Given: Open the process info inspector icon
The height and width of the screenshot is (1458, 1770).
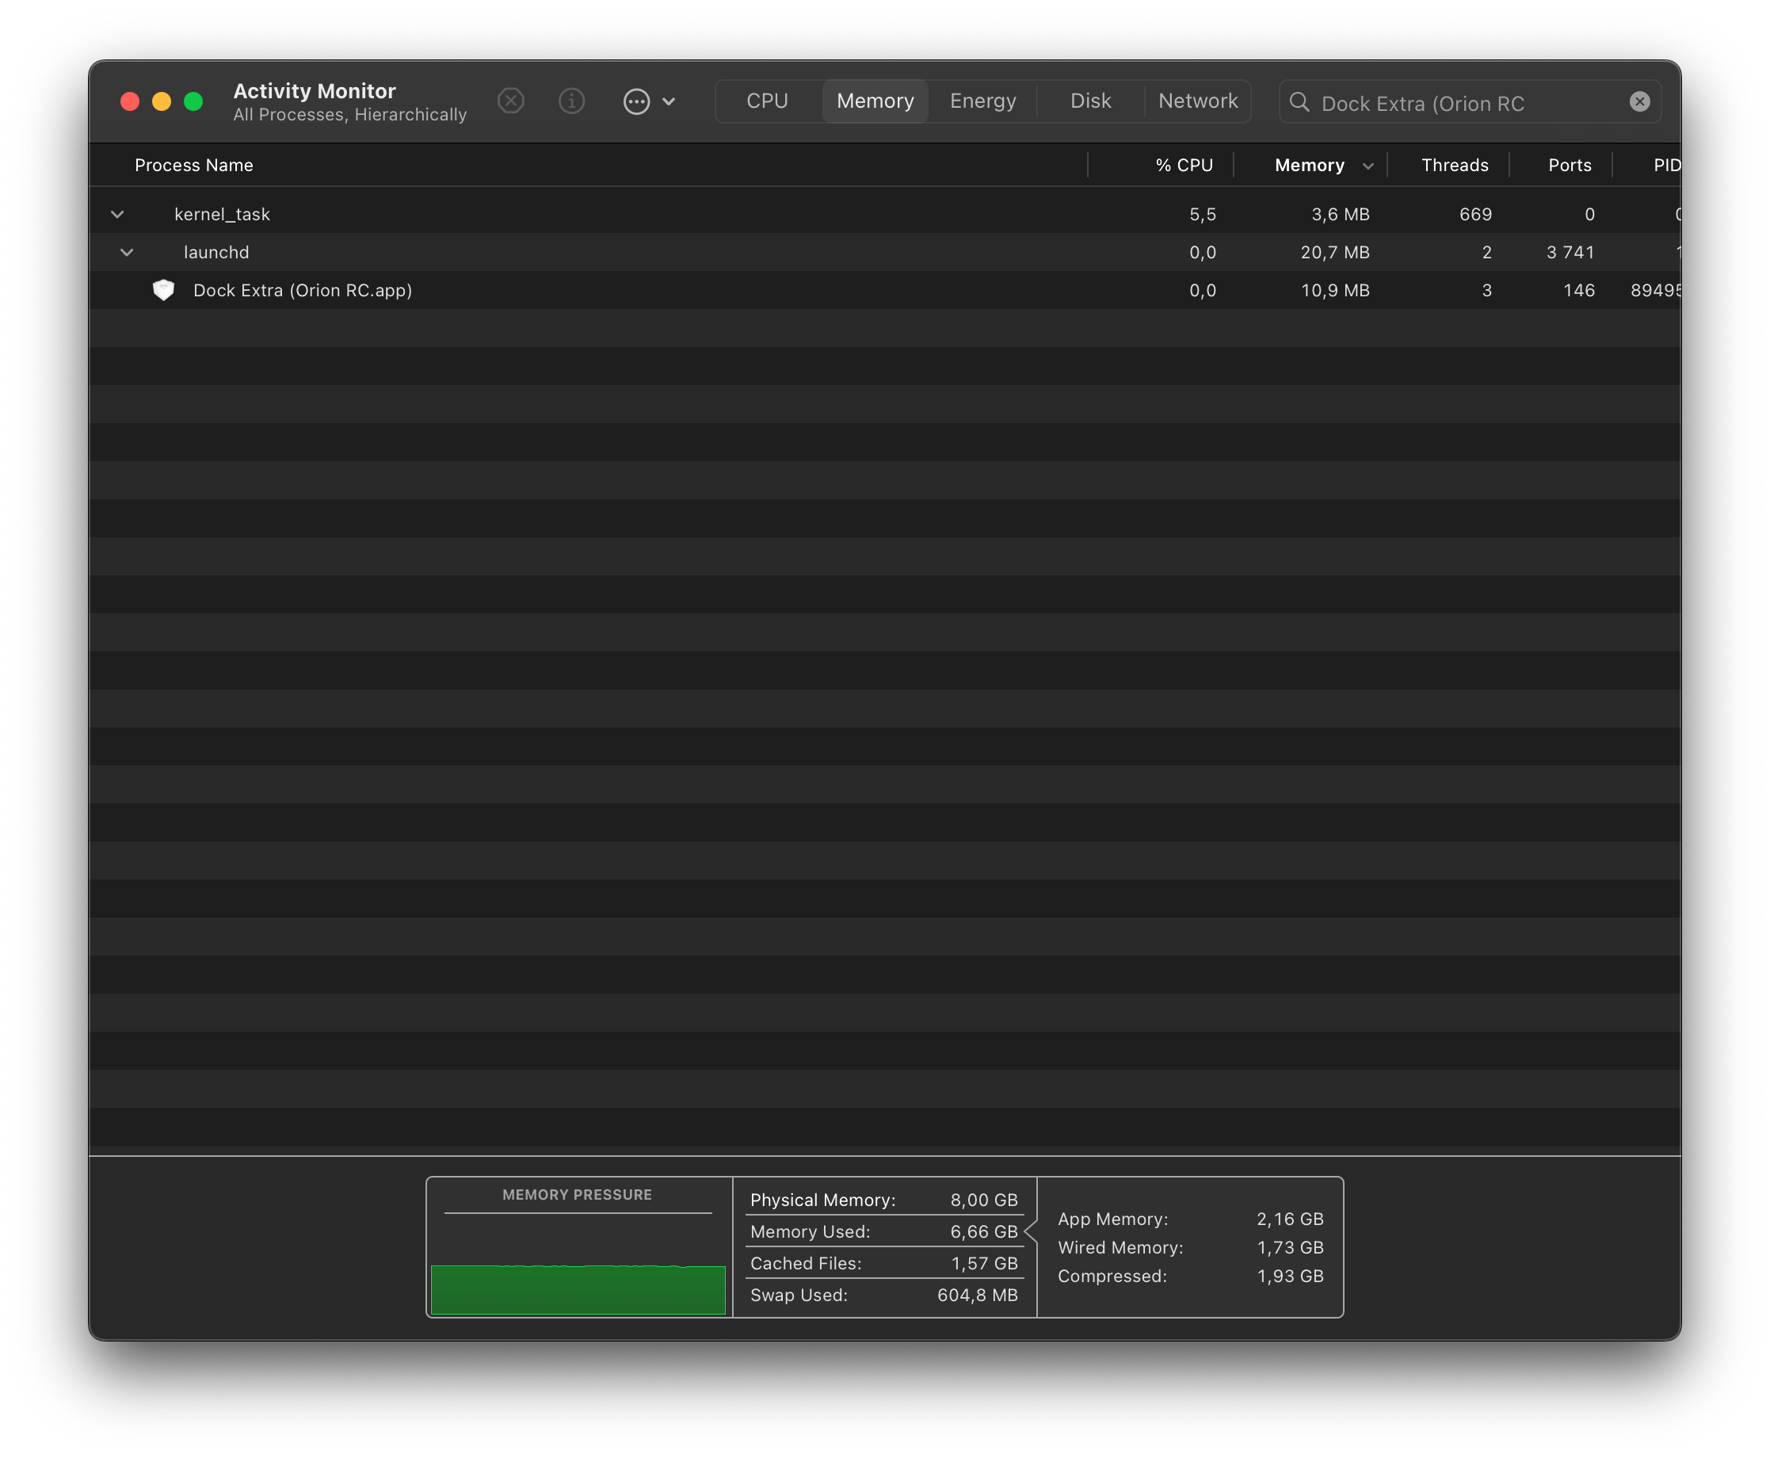Looking at the screenshot, I should tap(571, 101).
